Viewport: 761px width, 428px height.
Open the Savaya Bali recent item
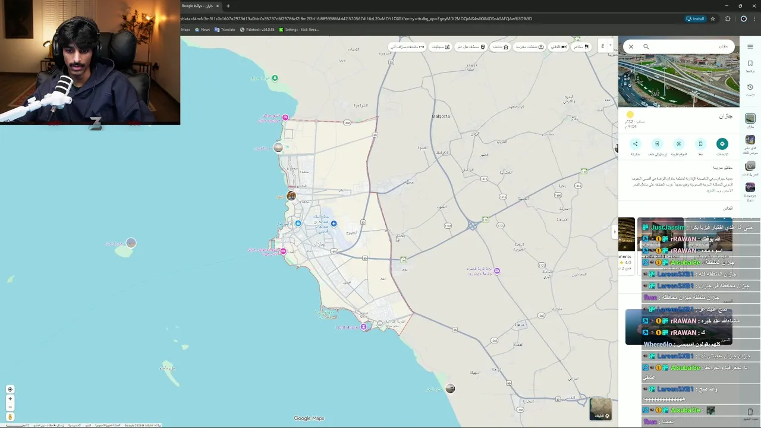coord(750,190)
